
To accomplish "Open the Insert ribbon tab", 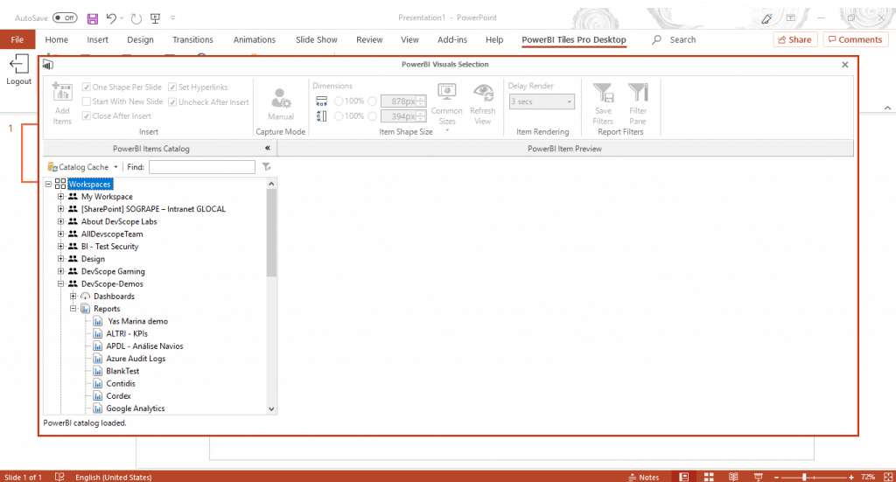I will click(98, 39).
